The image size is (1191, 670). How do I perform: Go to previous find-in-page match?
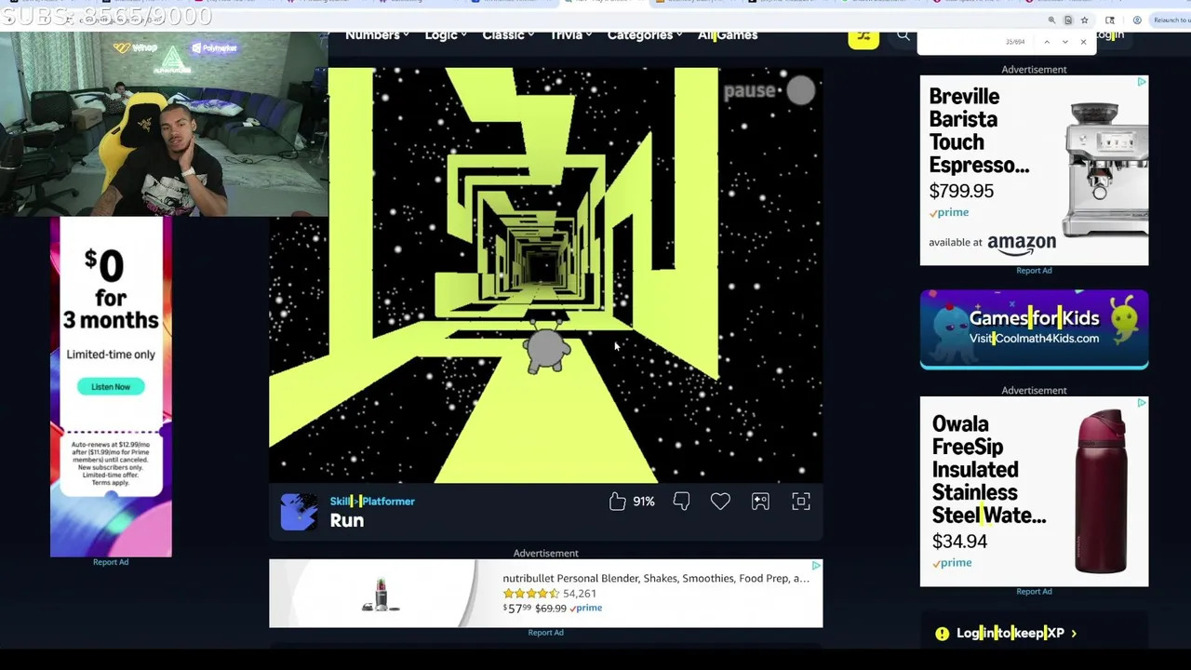pyautogui.click(x=1047, y=42)
